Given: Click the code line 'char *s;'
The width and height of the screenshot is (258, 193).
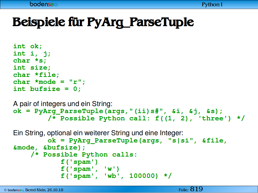Looking at the screenshot, I should 30,61.
